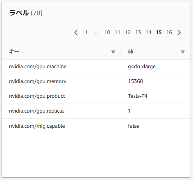This screenshot has width=193, height=180.
Task: Open page 10 of labels
Action: pos(107,32)
